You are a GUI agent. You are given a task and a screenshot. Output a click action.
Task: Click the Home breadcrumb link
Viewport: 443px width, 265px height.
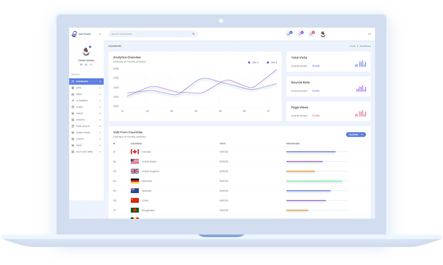pos(352,46)
